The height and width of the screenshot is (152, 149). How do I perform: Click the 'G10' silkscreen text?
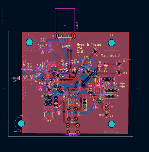click(80, 52)
